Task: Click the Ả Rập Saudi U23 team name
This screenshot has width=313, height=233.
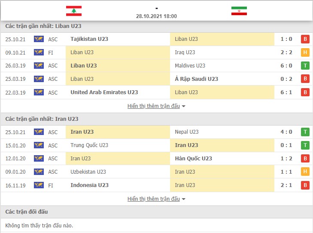Action: point(196,79)
